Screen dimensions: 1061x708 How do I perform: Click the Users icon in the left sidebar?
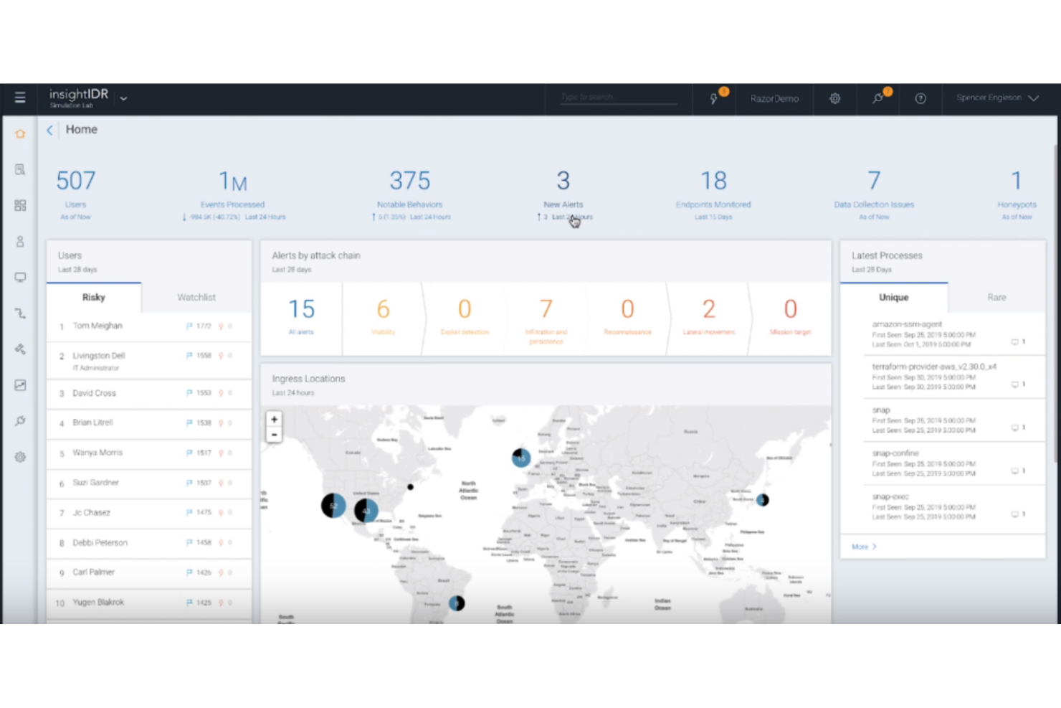coord(20,241)
